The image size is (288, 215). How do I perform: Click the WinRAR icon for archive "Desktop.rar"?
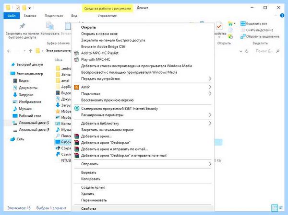(76, 143)
